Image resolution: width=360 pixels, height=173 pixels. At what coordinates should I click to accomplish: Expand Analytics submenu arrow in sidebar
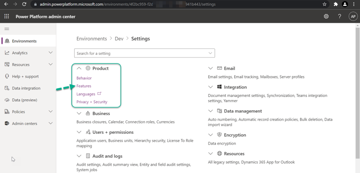click(51, 53)
